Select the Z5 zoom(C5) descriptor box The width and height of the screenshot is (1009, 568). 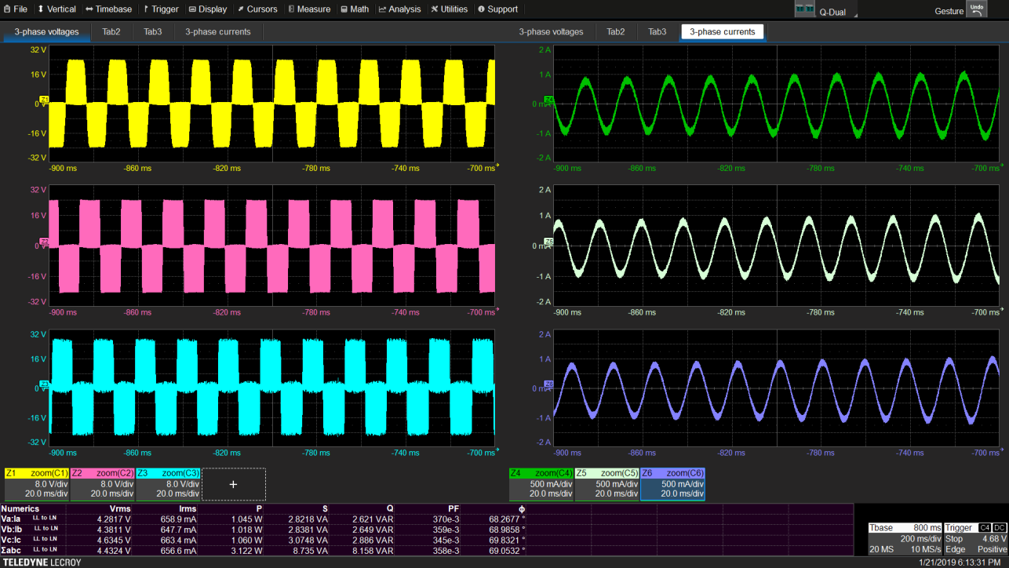point(606,484)
